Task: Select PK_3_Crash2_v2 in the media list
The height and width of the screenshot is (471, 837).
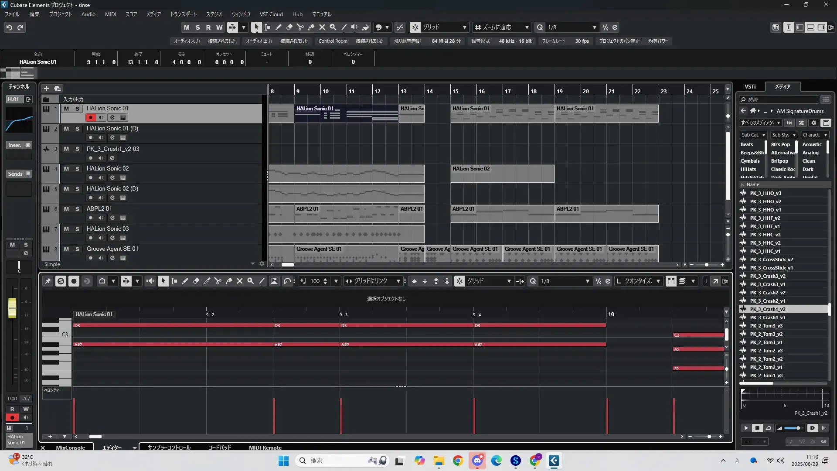Action: tap(767, 293)
